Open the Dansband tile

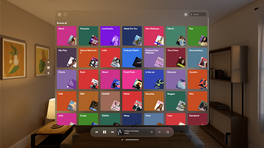click(197, 119)
